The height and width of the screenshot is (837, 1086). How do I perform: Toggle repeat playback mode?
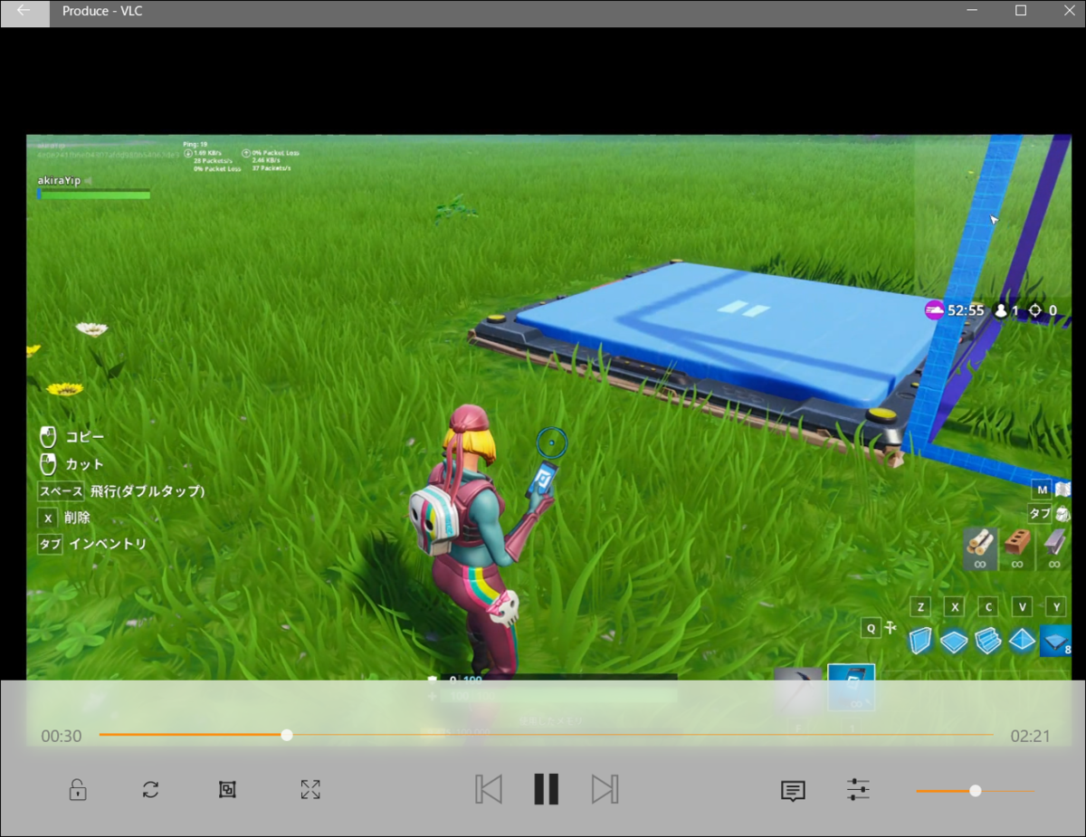[x=150, y=789]
